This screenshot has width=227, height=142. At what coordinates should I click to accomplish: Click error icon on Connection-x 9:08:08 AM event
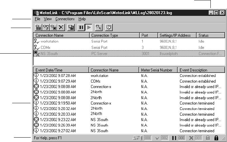36,86
